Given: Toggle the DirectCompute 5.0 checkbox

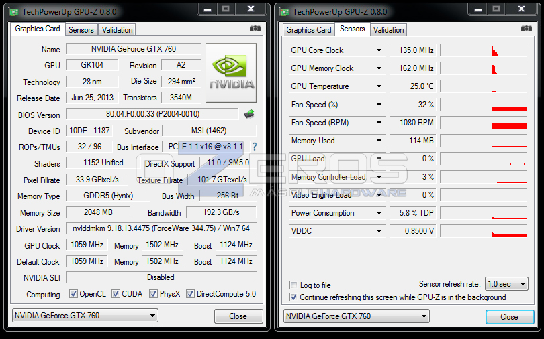Looking at the screenshot, I should pyautogui.click(x=190, y=294).
